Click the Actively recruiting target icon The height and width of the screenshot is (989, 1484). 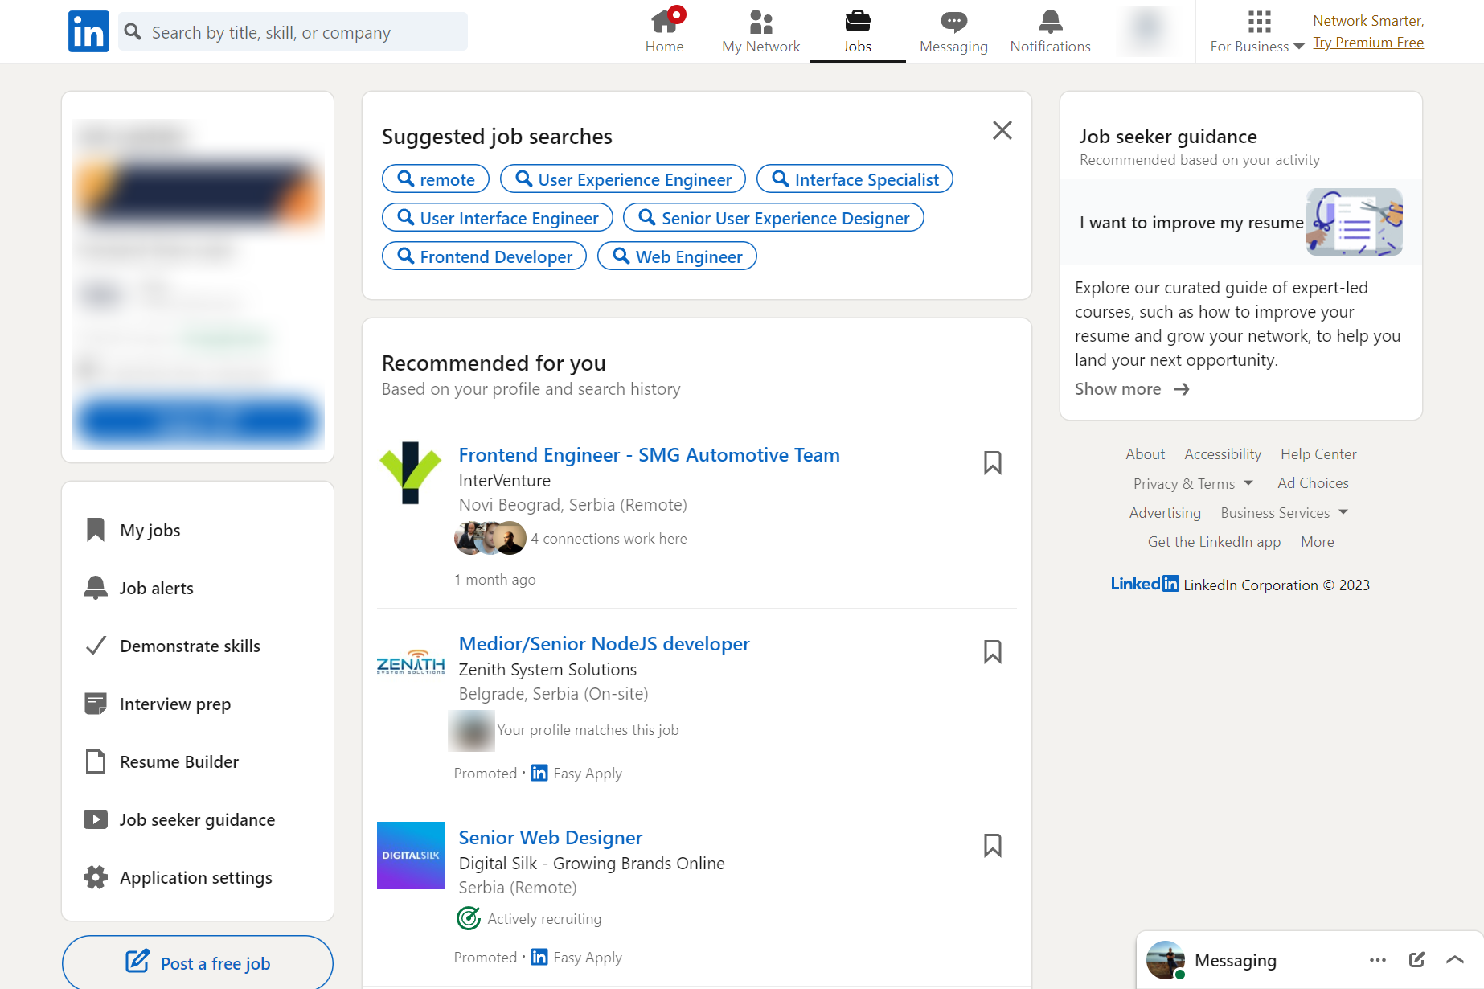[469, 918]
